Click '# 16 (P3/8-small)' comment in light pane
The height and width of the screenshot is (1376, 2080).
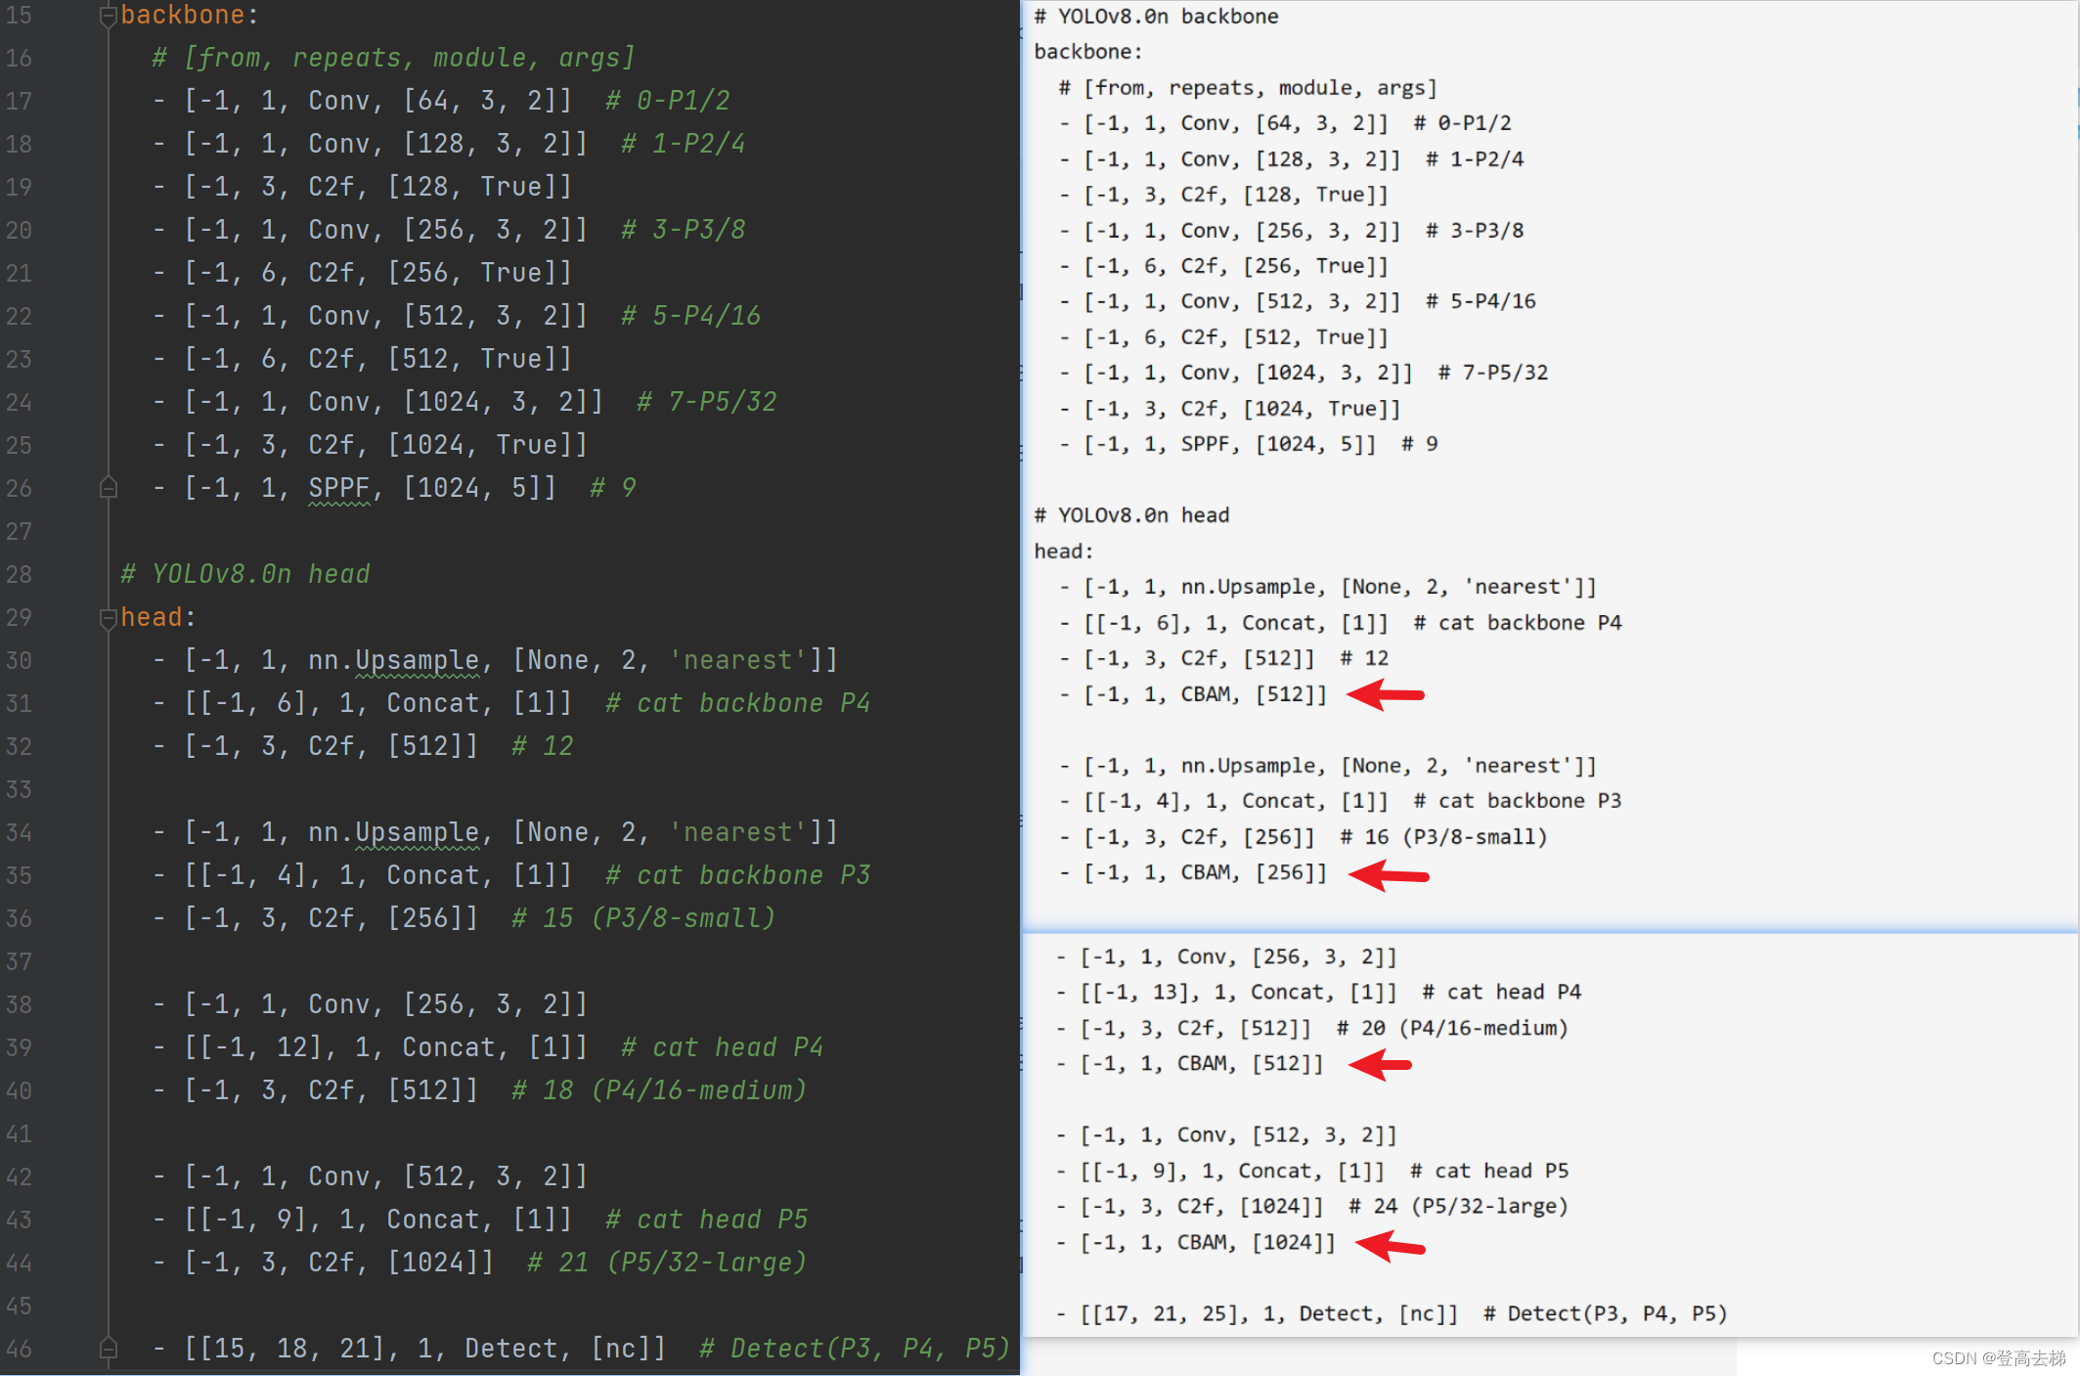coord(1443,837)
